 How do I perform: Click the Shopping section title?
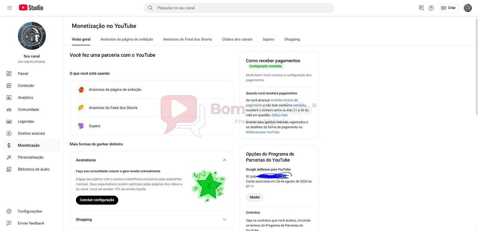[84, 220]
